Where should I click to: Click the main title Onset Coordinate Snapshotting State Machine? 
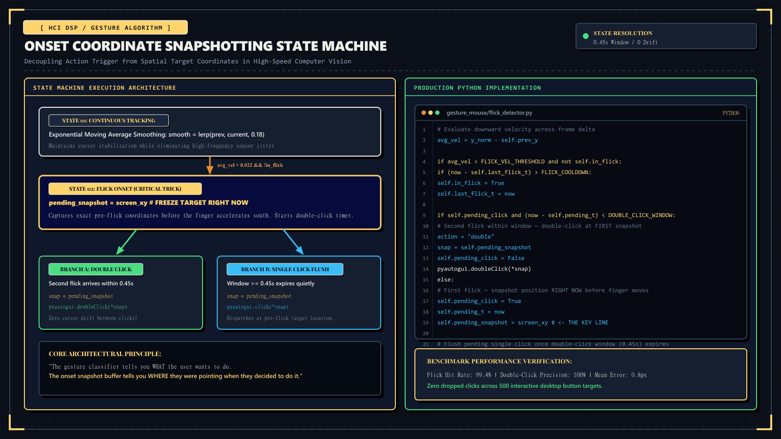pos(206,46)
